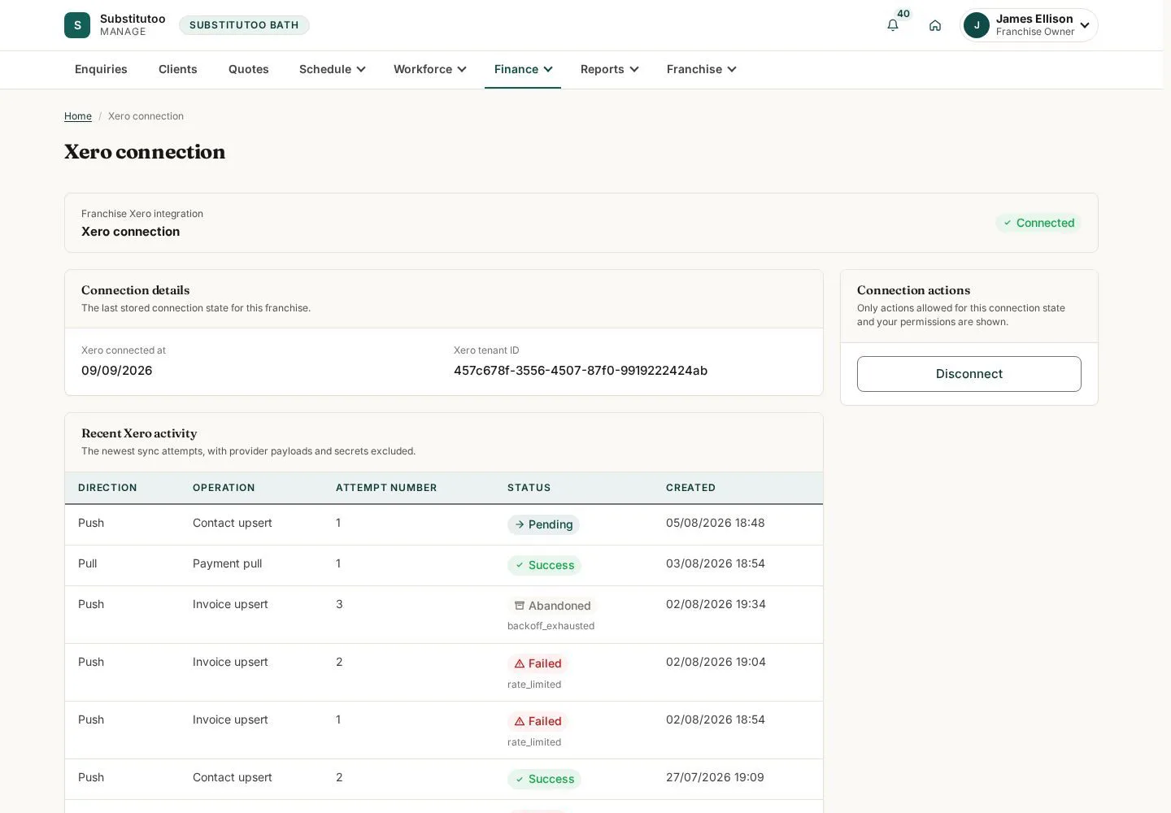The height and width of the screenshot is (813, 1171).
Task: Click the checkmark in Connected badge
Action: tap(1008, 223)
